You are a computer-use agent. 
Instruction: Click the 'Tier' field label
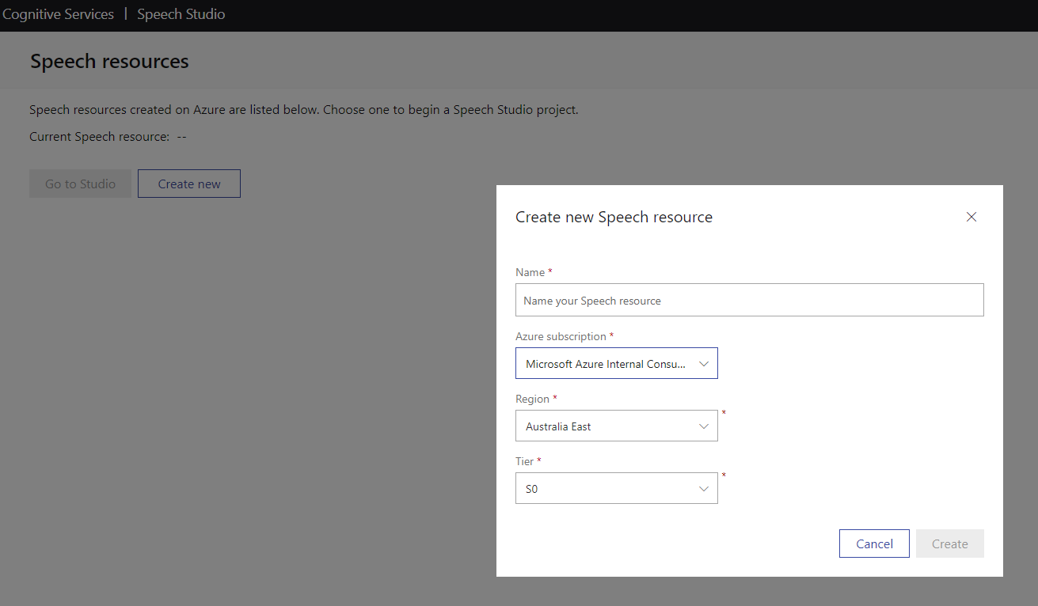click(x=525, y=461)
